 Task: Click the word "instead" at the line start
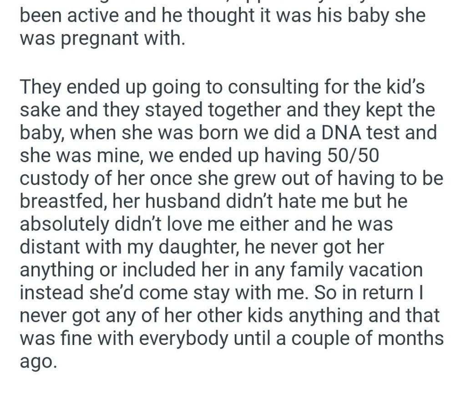coord(49,292)
